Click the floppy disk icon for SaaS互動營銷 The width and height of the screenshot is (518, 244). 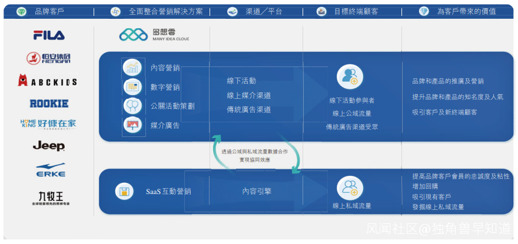click(124, 191)
